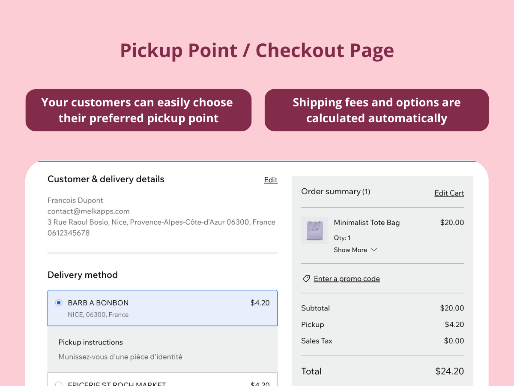This screenshot has height=386, width=514.
Task: Click the contact@melkapps.com email address
Action: click(x=89, y=211)
